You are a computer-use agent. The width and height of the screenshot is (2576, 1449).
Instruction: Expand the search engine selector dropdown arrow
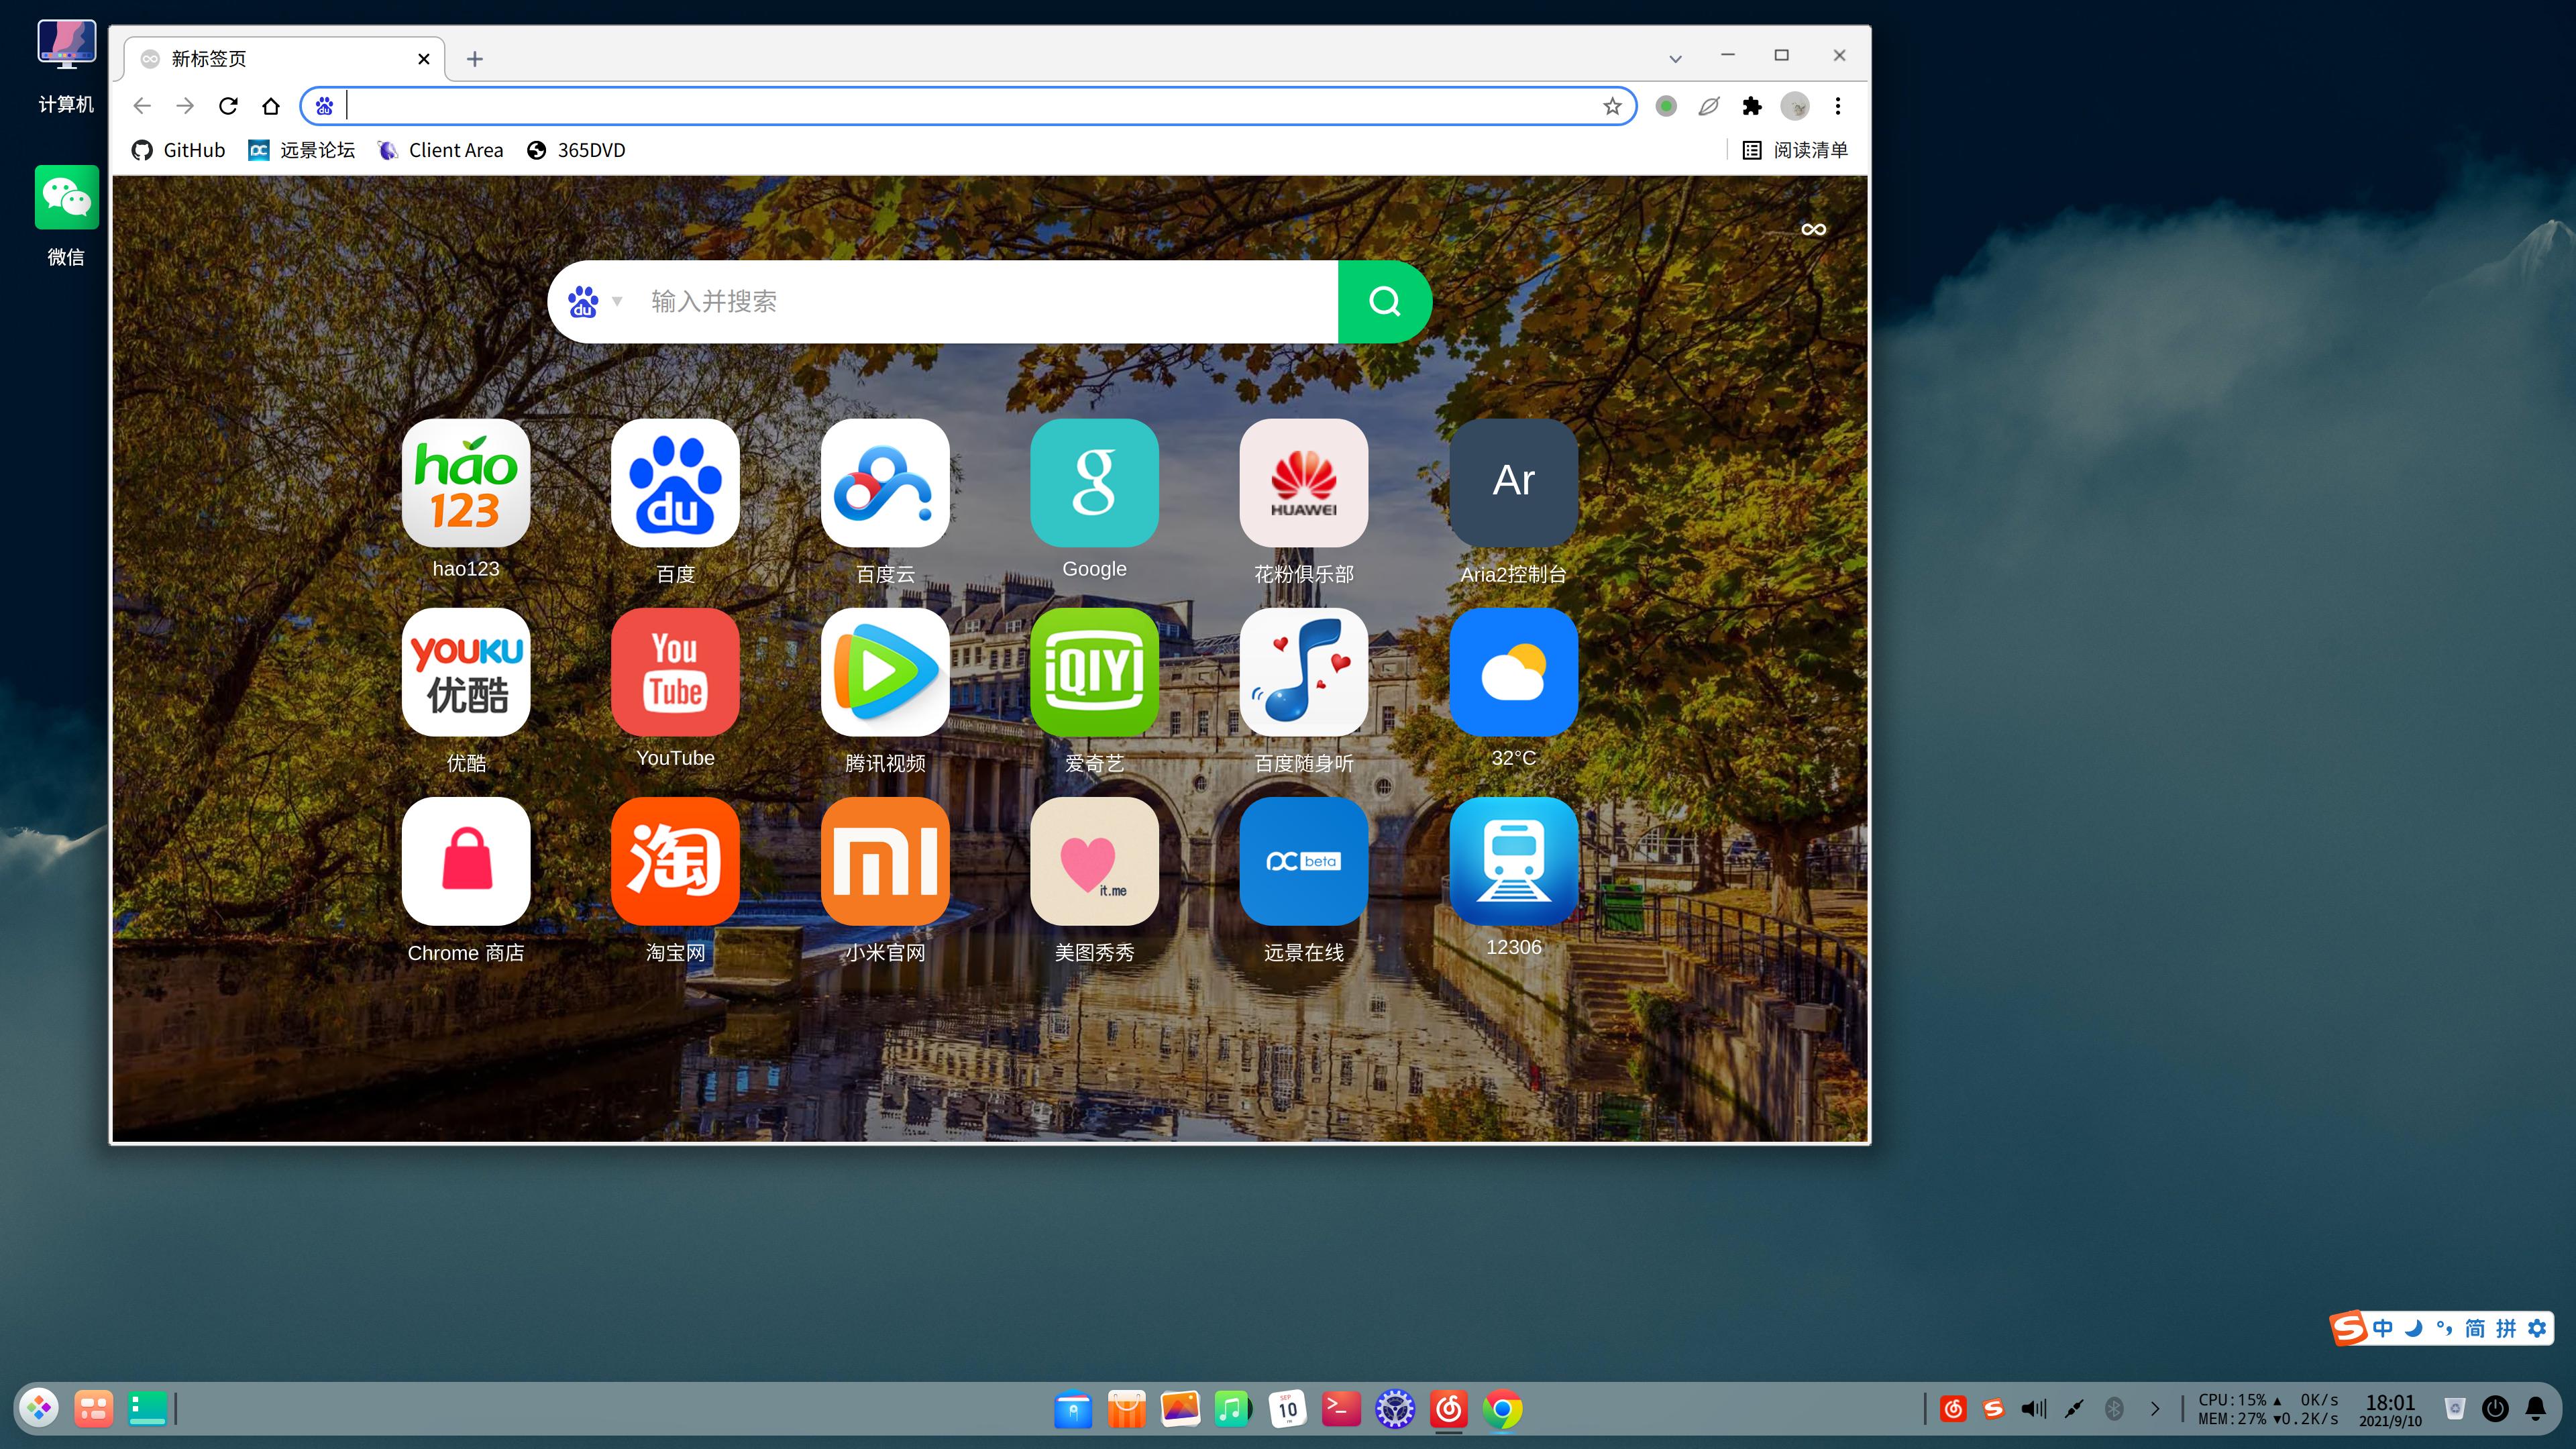pyautogui.click(x=617, y=301)
